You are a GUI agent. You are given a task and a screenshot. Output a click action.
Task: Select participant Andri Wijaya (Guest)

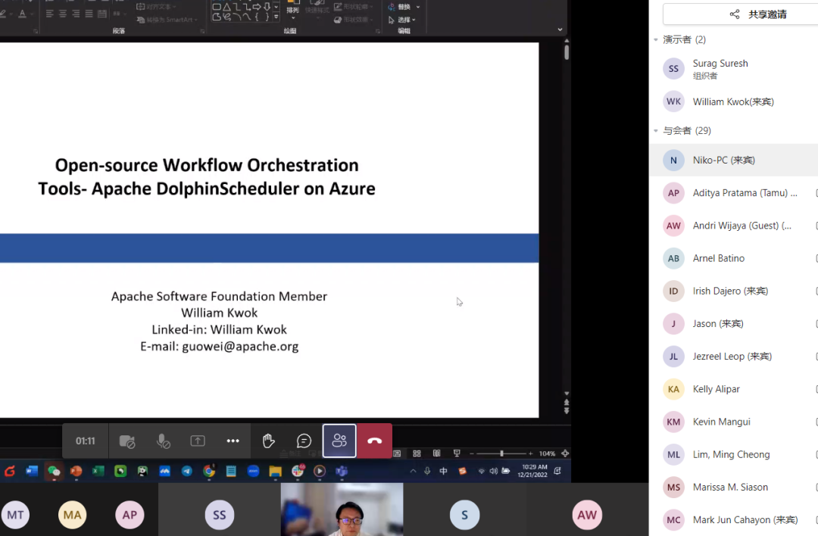733,226
